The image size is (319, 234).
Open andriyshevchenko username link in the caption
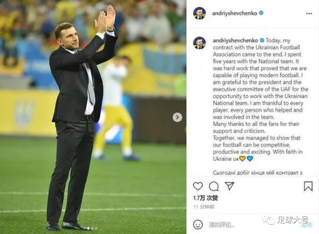[x=235, y=41]
